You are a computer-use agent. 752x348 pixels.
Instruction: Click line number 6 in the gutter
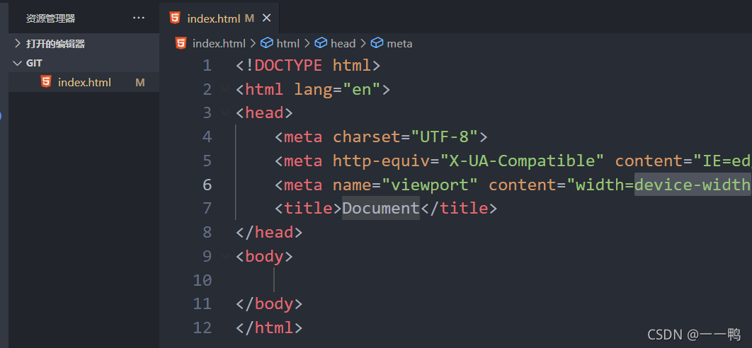(x=207, y=185)
